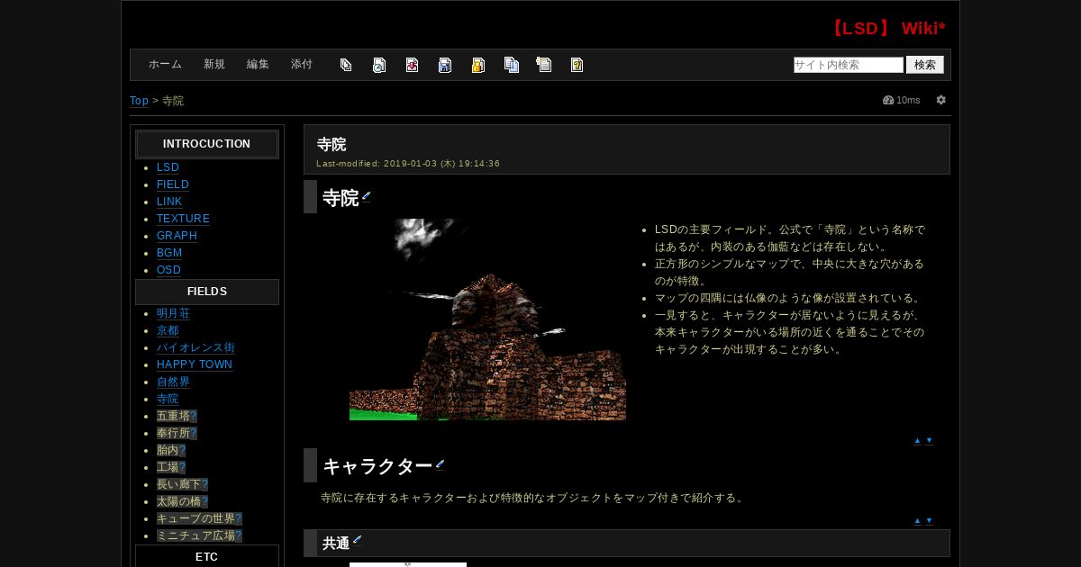The width and height of the screenshot is (1081, 567).
Task: Jump up with ▲ arrow above 共通 heading
Action: click(x=917, y=521)
